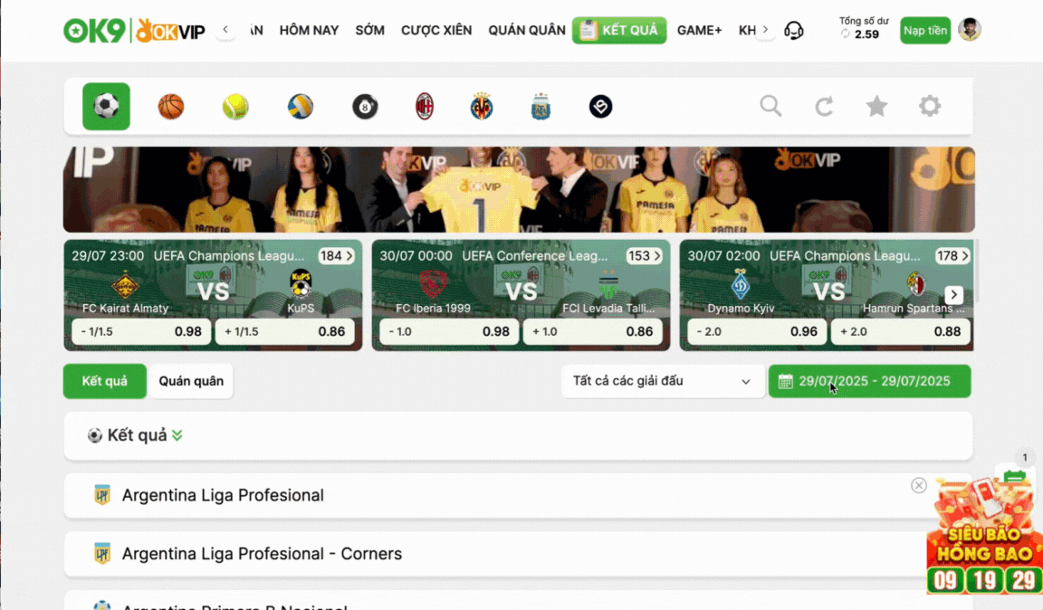Open the CƯỢC XIÊN menu

tap(436, 31)
